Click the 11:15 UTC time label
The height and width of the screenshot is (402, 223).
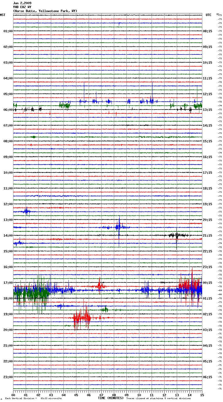click(208, 78)
